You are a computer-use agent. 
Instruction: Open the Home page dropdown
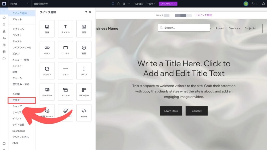point(19,4)
